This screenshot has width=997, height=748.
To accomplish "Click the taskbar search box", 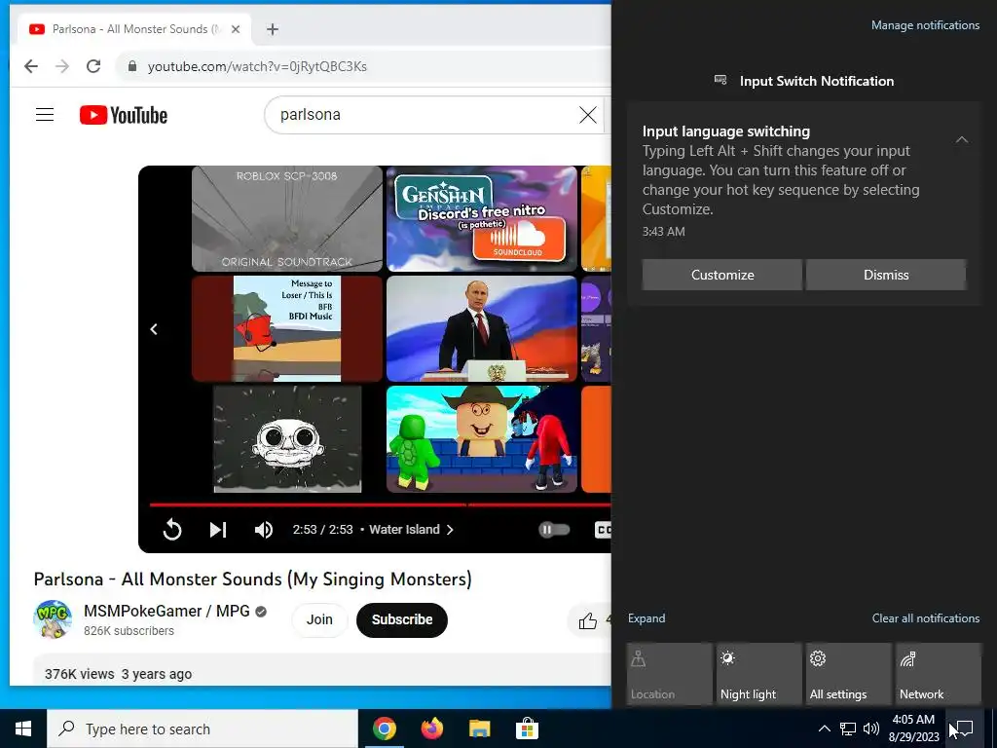I will 203,729.
